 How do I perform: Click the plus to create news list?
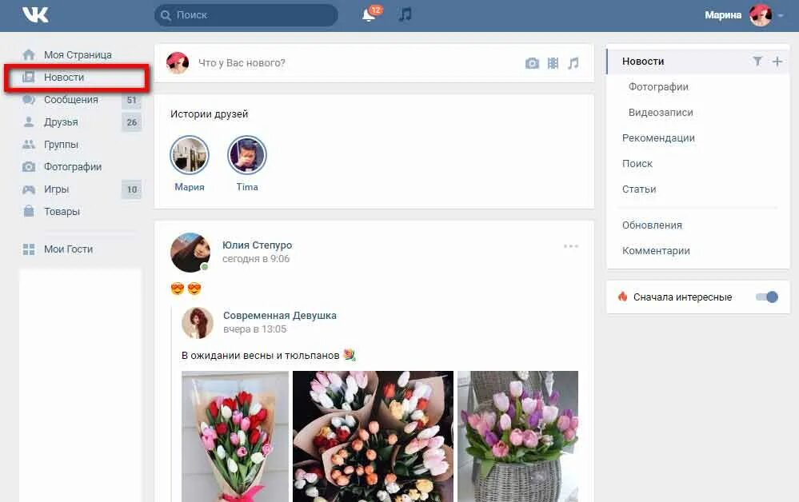point(776,61)
